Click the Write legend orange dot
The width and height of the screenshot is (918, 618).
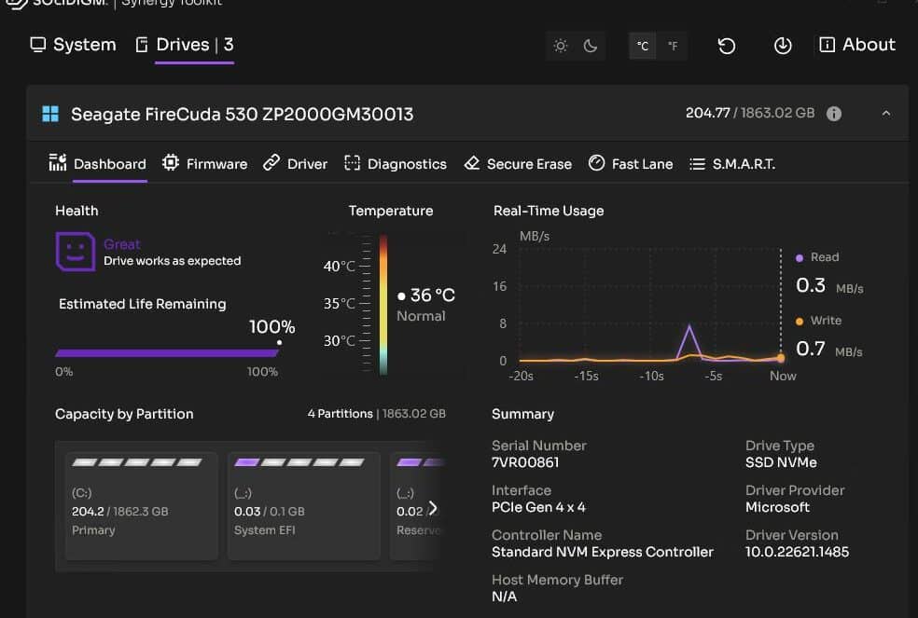(x=800, y=322)
